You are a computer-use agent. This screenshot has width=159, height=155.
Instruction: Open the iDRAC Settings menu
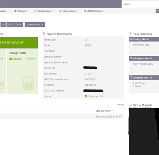(95, 11)
